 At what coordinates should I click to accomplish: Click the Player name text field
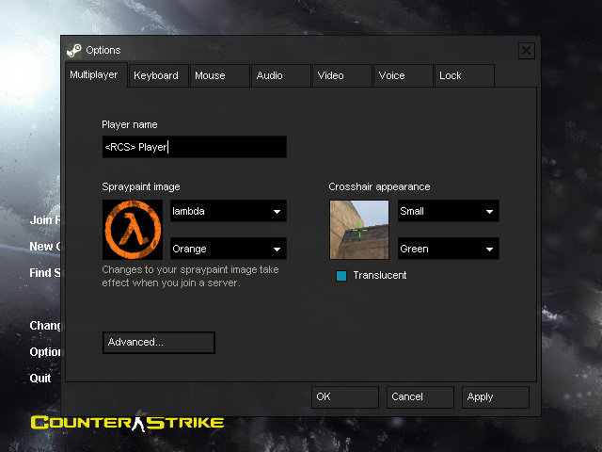coord(194,147)
